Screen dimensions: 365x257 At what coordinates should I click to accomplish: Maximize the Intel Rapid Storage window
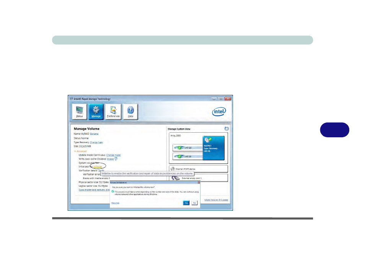click(221, 99)
